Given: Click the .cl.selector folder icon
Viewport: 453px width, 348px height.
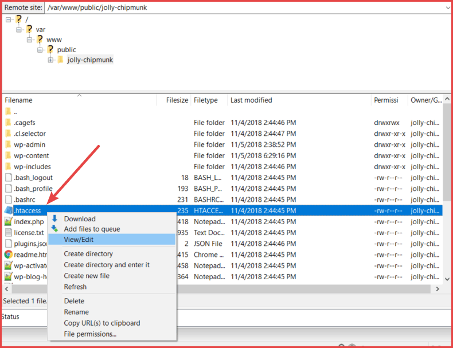Looking at the screenshot, I should [8, 134].
